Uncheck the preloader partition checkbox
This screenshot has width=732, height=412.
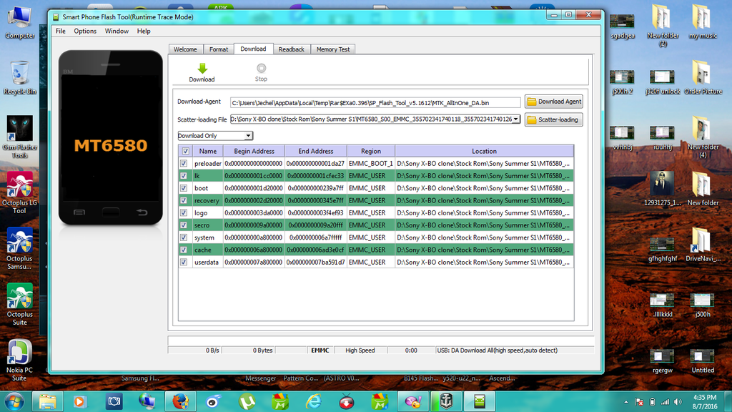point(184,164)
